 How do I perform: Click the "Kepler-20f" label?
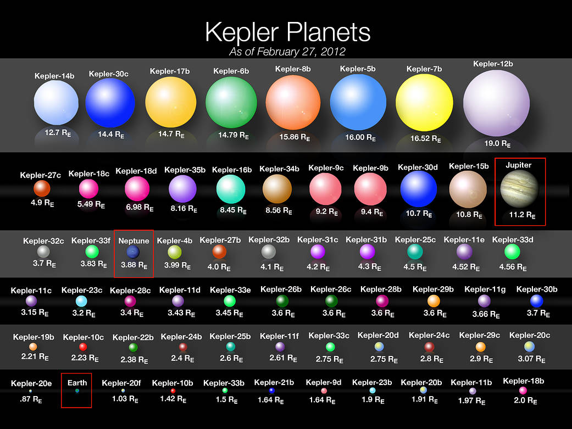click(121, 383)
